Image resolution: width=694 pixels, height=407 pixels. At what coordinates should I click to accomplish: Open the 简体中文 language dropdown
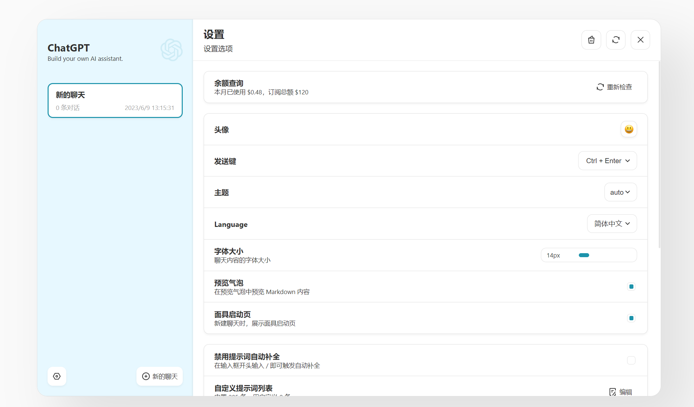(x=612, y=224)
